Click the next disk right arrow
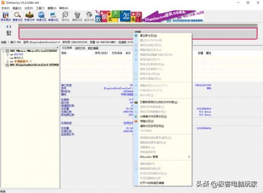The image size is (263, 193). [11, 26]
